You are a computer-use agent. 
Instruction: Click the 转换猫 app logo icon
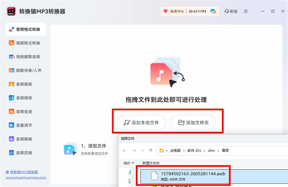click(11, 11)
